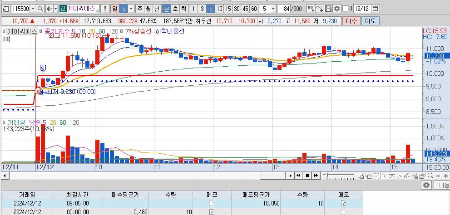Click the wavy line indicator icon

(x=392, y=176)
